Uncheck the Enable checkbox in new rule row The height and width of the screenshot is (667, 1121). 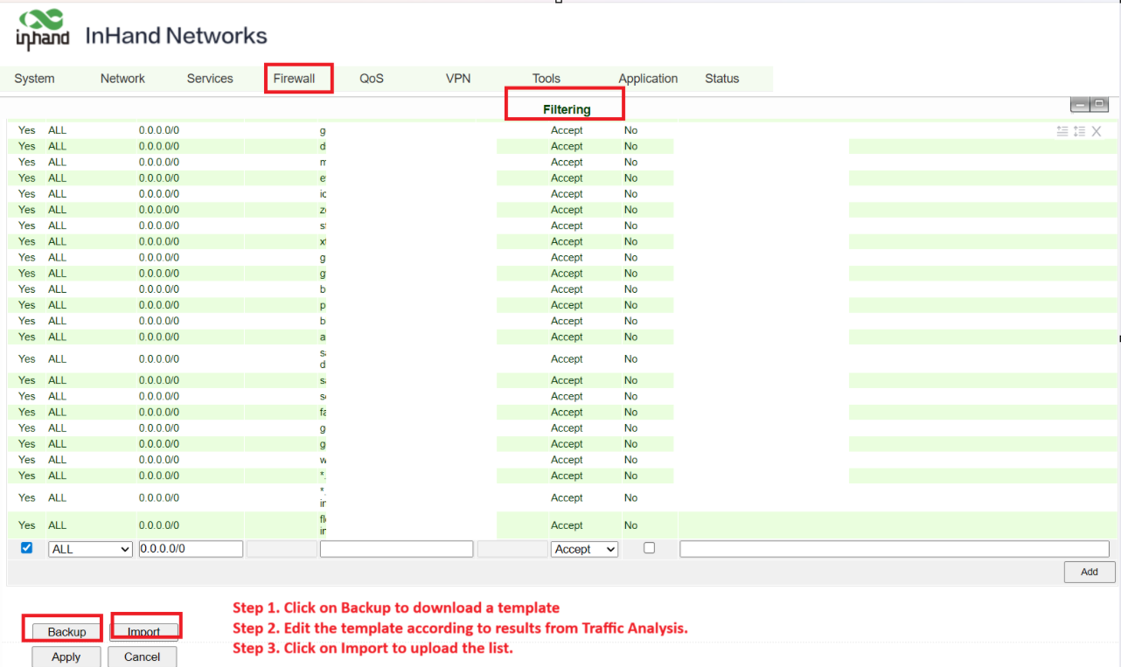click(26, 548)
